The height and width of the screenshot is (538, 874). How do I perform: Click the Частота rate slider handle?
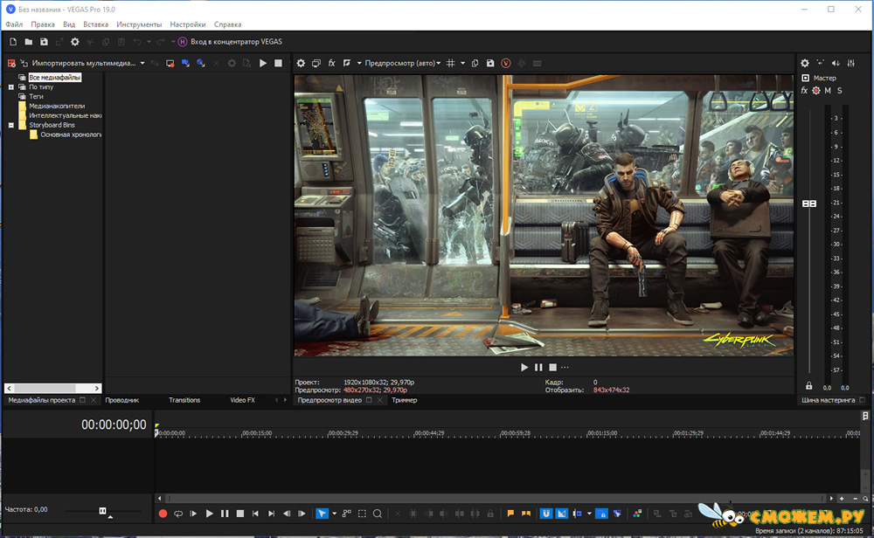pos(102,511)
